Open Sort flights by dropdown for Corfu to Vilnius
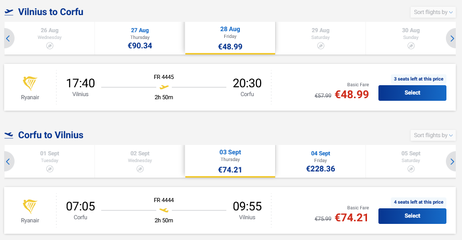Image resolution: width=462 pixels, height=240 pixels. tap(433, 136)
